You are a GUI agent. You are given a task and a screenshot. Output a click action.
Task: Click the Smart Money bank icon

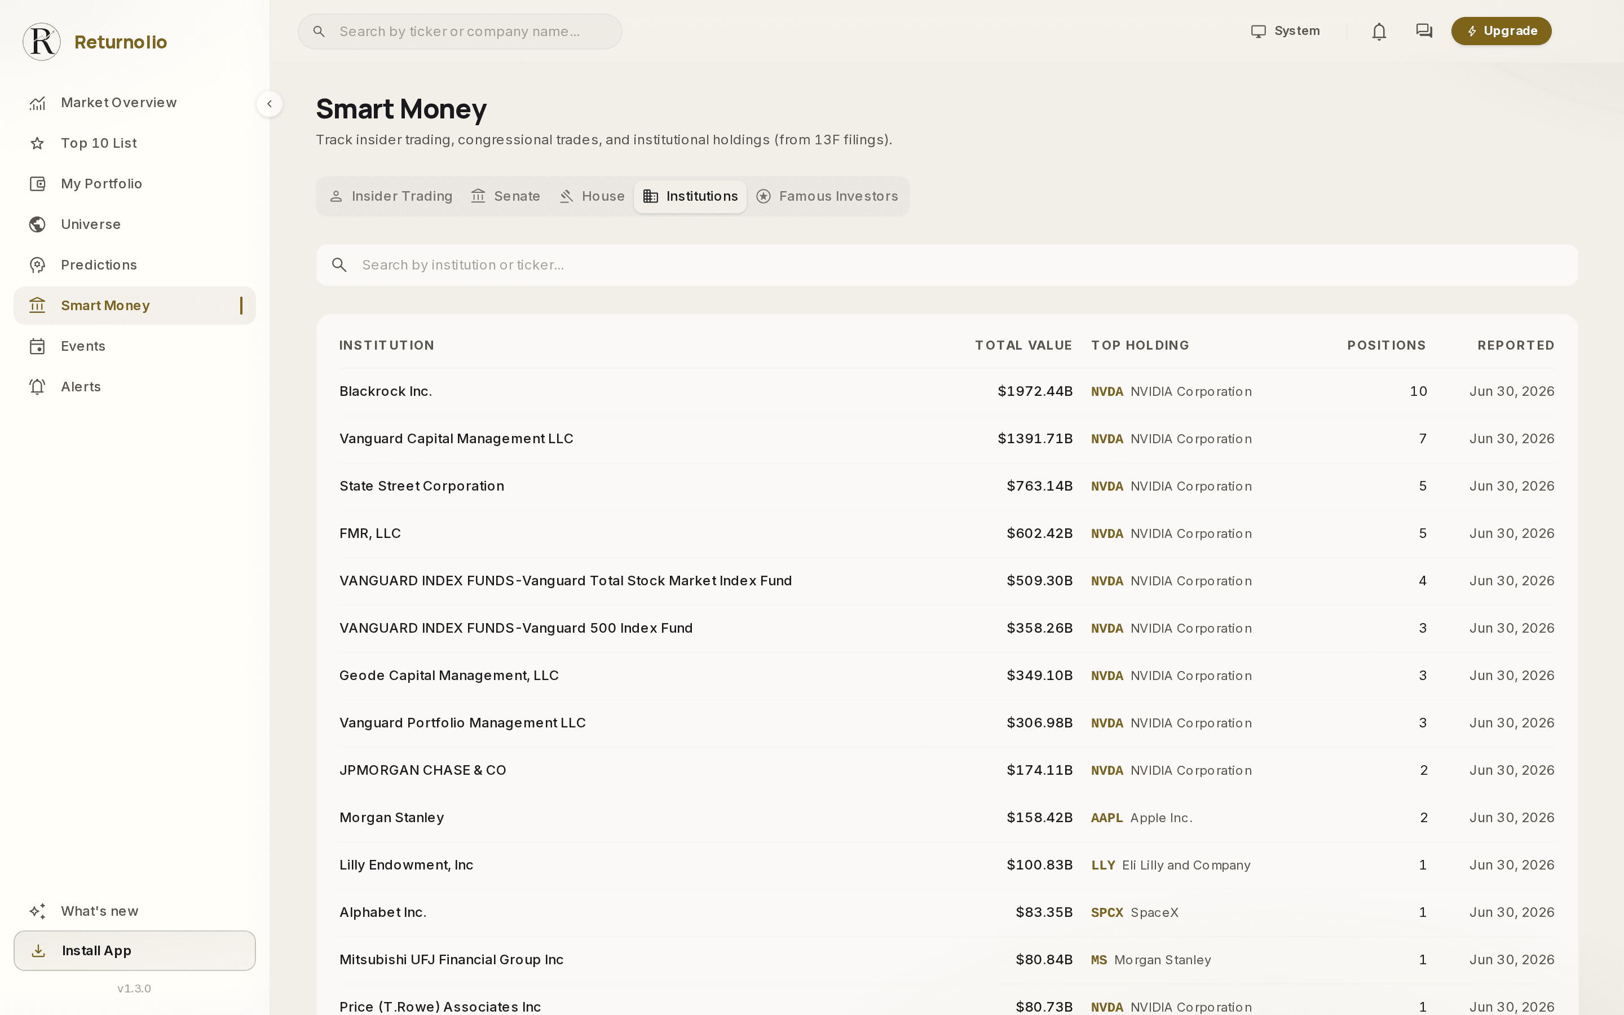[38, 306]
